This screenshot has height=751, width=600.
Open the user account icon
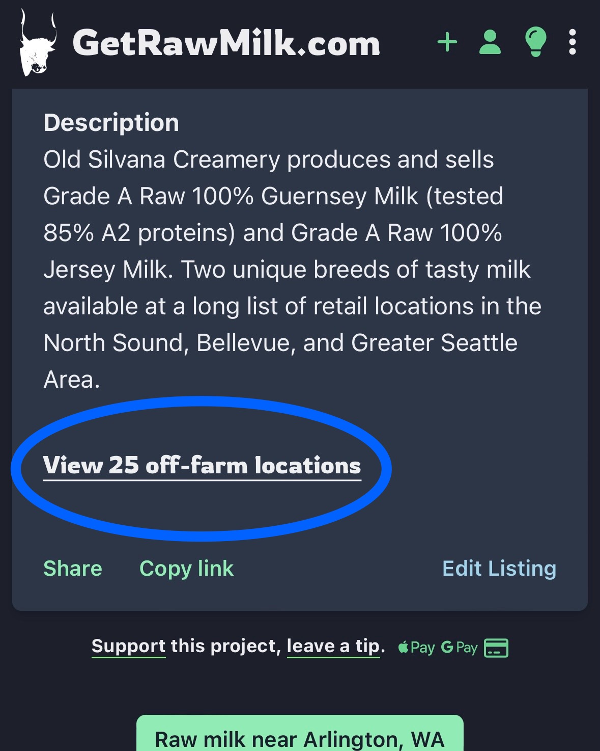coord(490,43)
